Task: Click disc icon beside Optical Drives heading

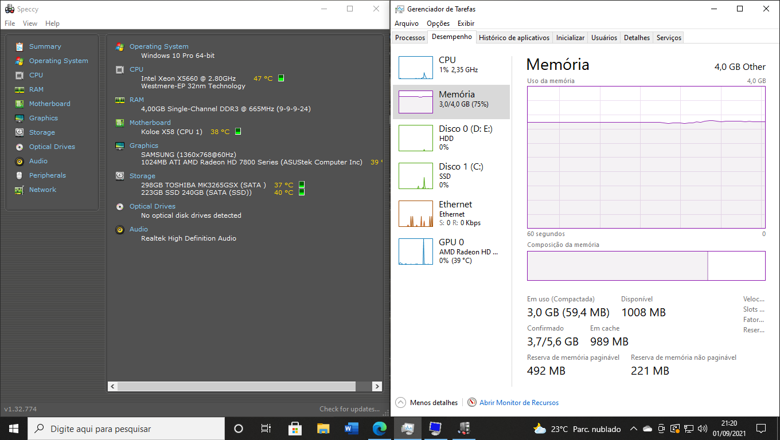Action: (120, 207)
